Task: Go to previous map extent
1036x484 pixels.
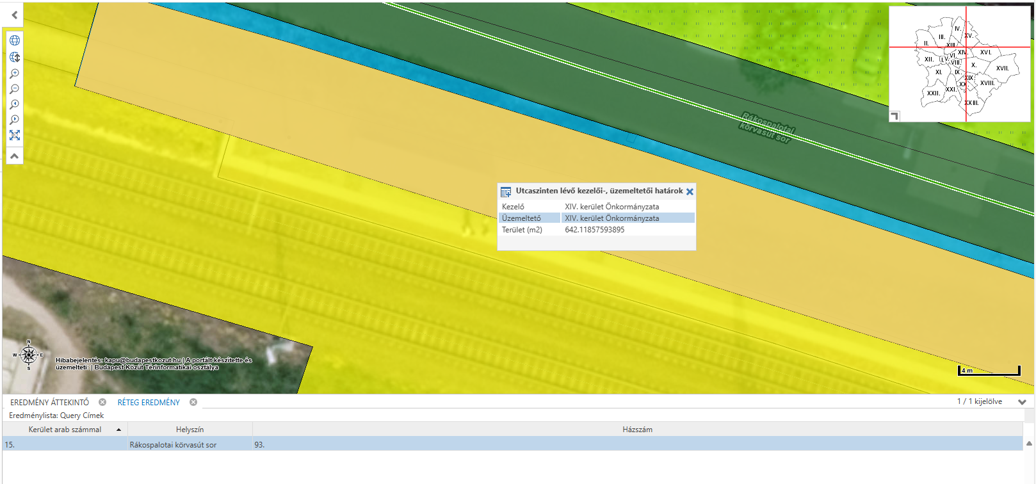Action: 15,104
